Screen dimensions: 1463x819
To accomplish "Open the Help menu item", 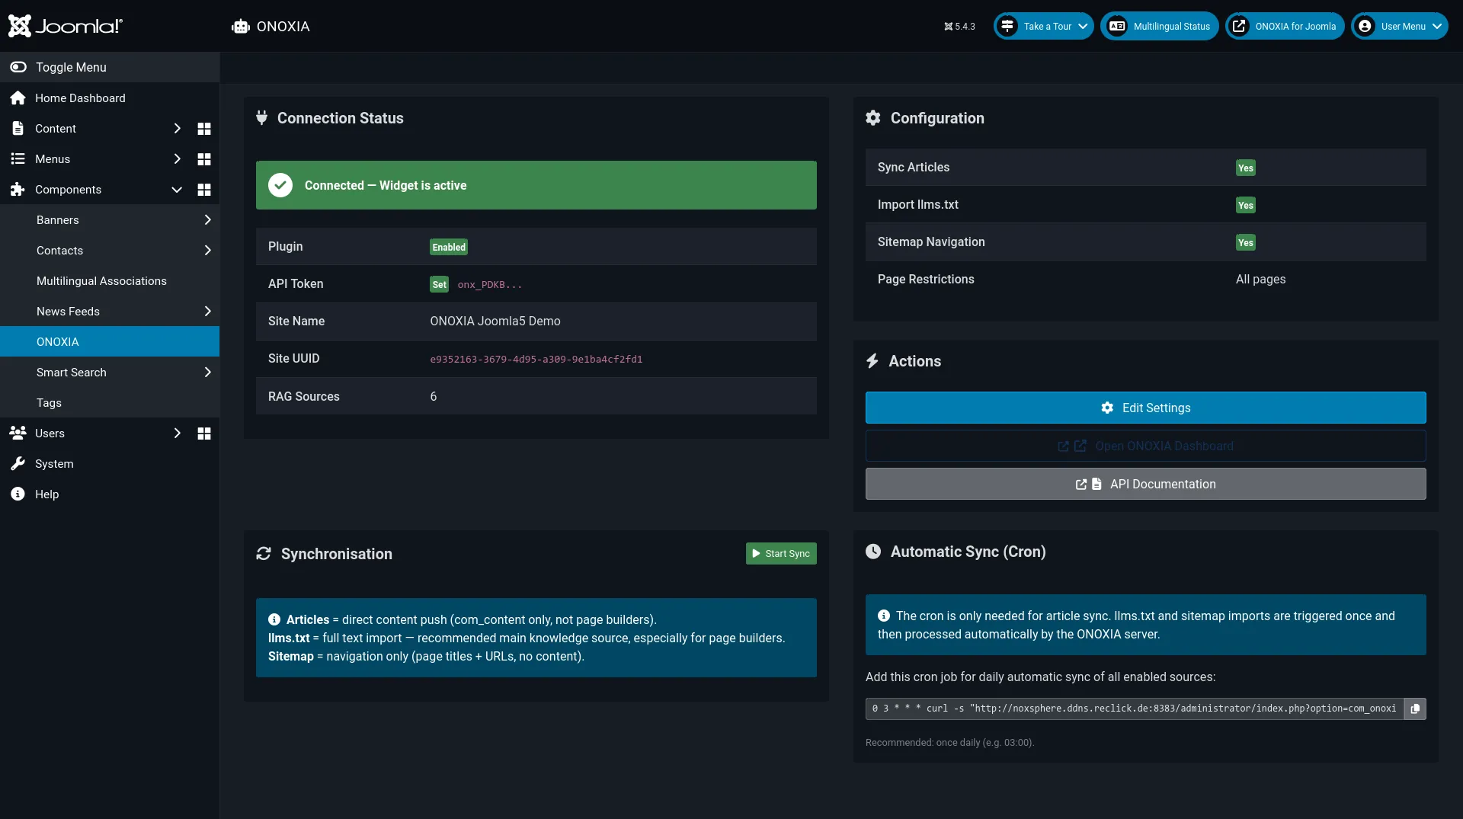I will pos(110,494).
